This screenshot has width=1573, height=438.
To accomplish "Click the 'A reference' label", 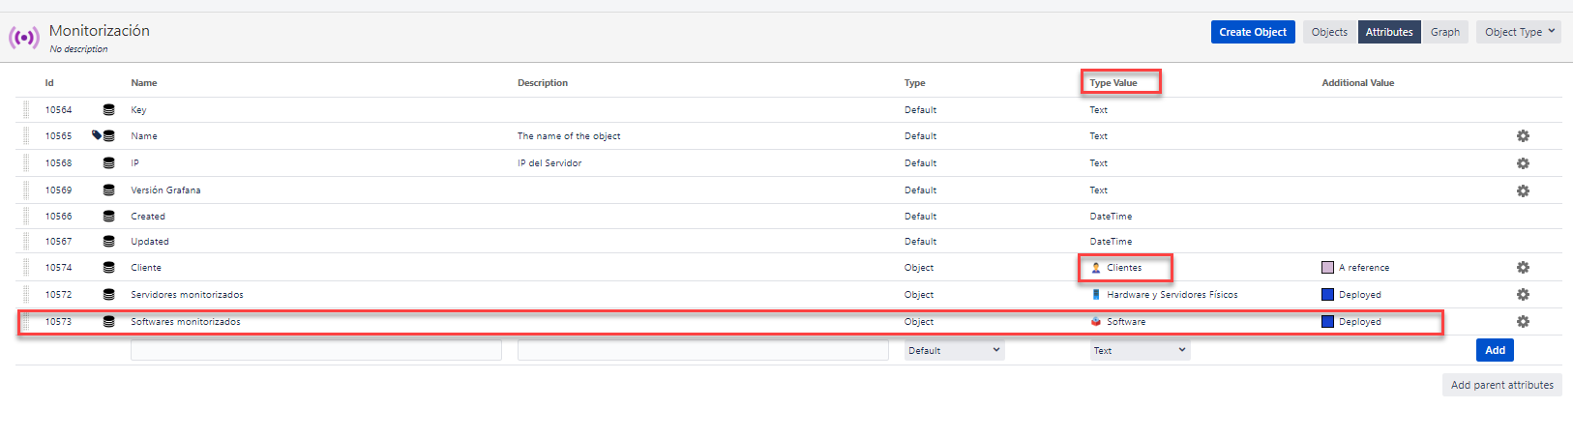I will pyautogui.click(x=1364, y=268).
